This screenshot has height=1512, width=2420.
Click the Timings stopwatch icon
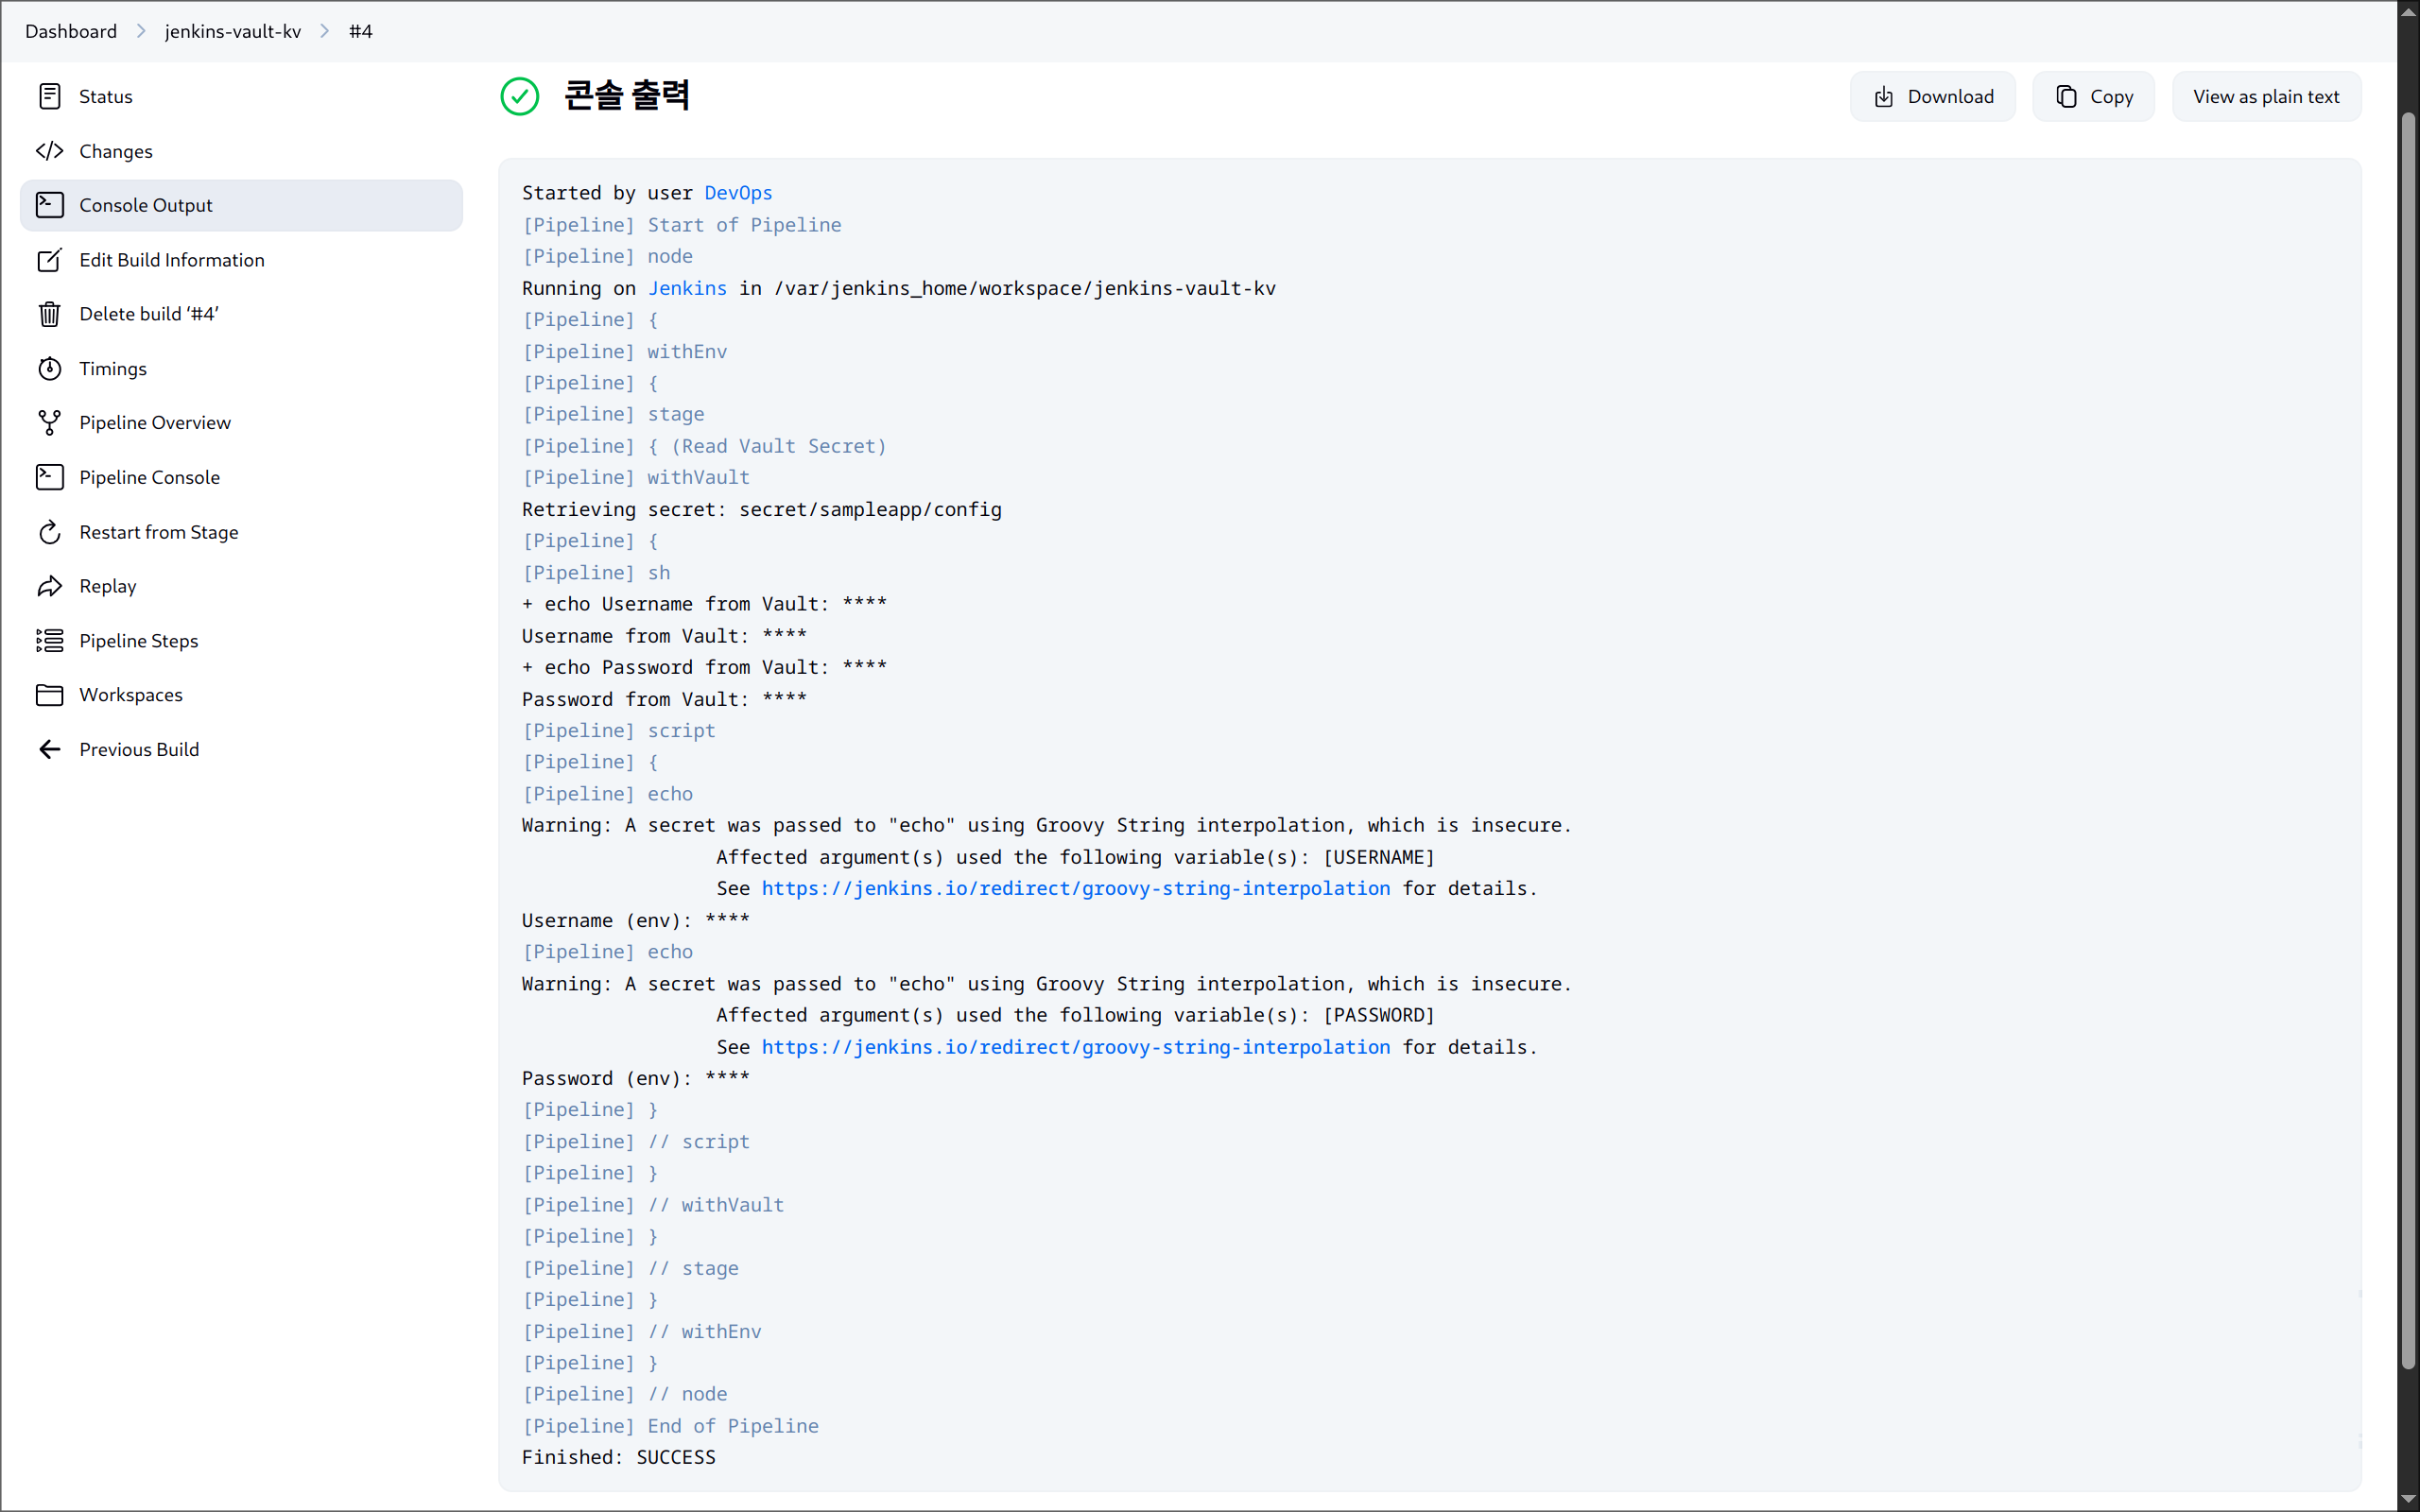[x=49, y=369]
